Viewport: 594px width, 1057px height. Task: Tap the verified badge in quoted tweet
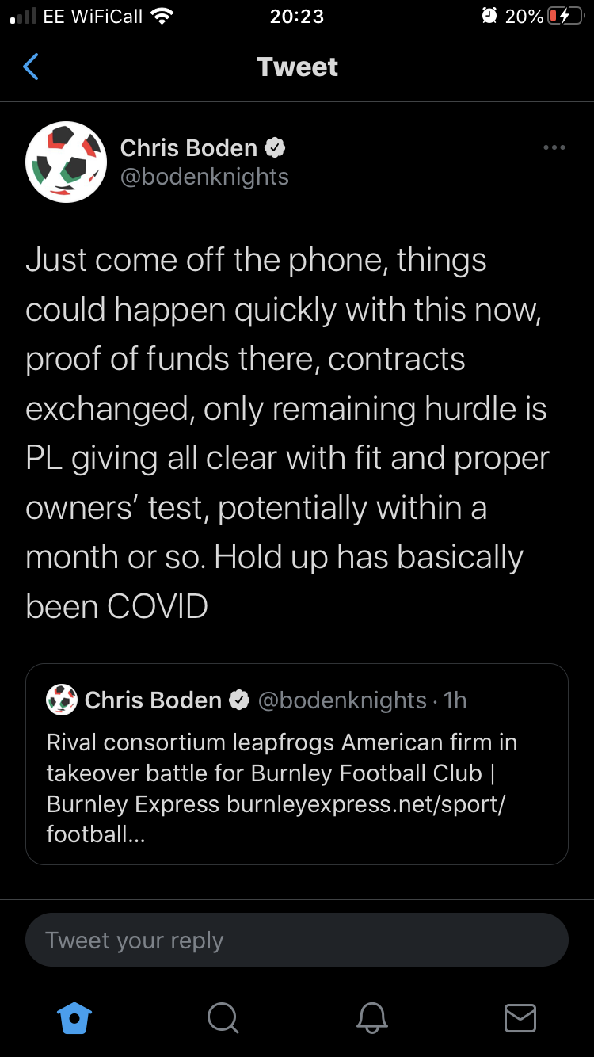(239, 700)
